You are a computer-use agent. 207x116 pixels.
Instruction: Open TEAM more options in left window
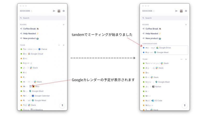(59, 45)
